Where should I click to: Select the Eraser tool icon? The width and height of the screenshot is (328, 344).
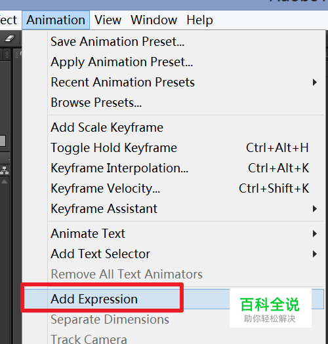pyautogui.click(x=10, y=39)
